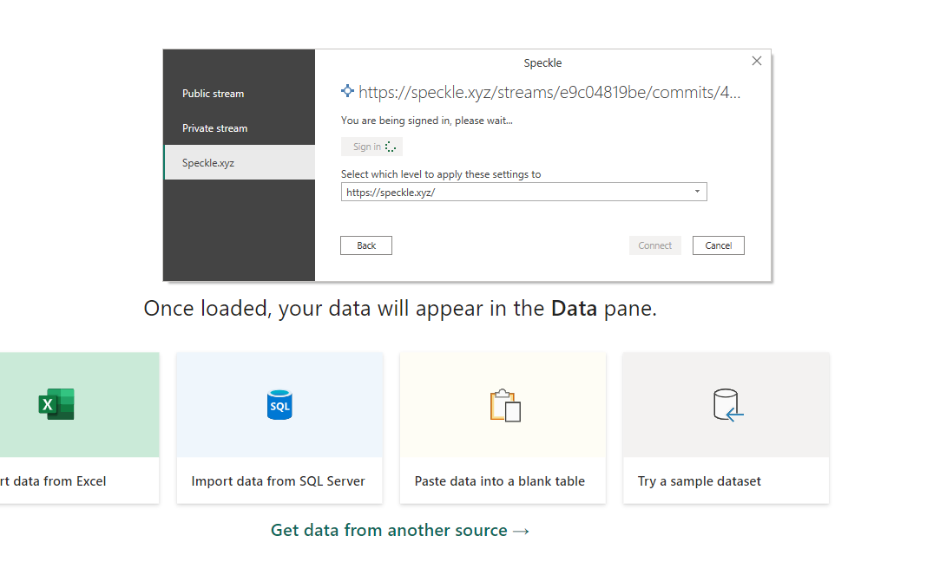Click Try a sample dataset label
This screenshot has width=940, height=575.
click(x=699, y=481)
